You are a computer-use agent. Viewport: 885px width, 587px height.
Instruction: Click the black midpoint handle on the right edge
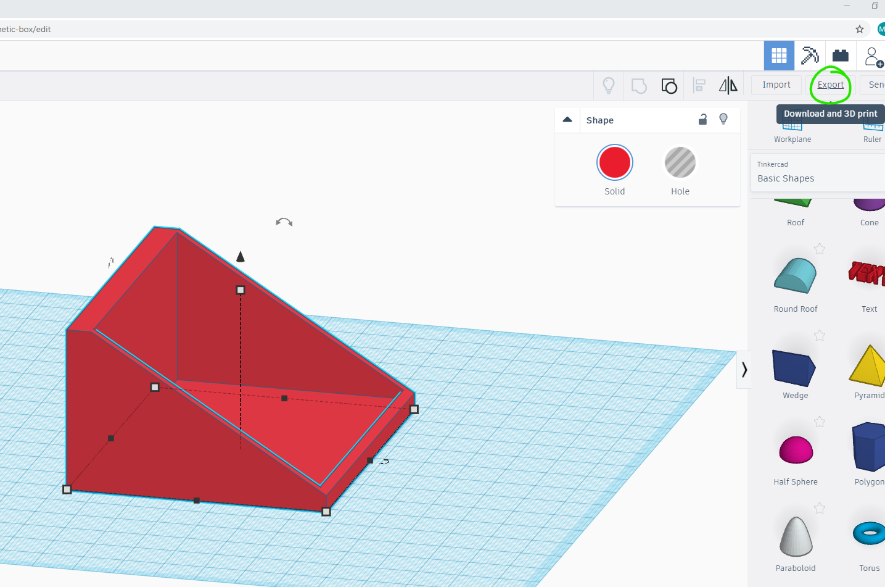370,460
